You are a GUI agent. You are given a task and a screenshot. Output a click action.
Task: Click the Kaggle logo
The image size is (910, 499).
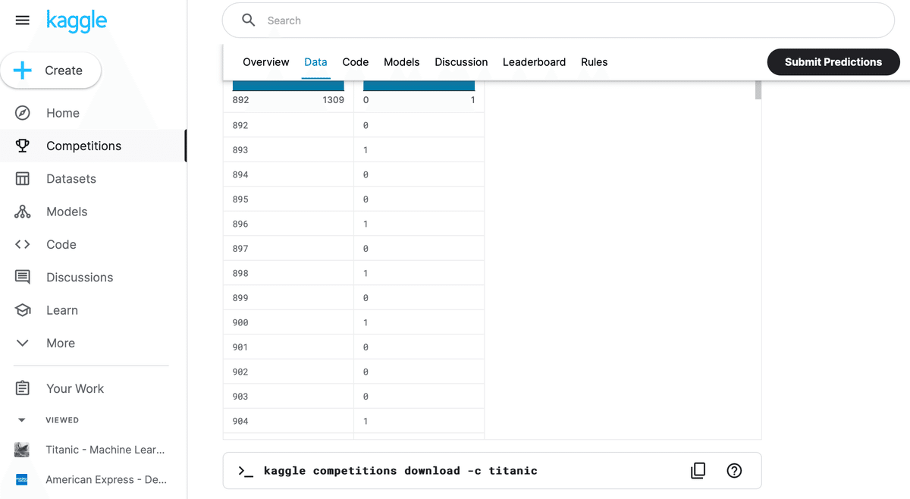76,20
